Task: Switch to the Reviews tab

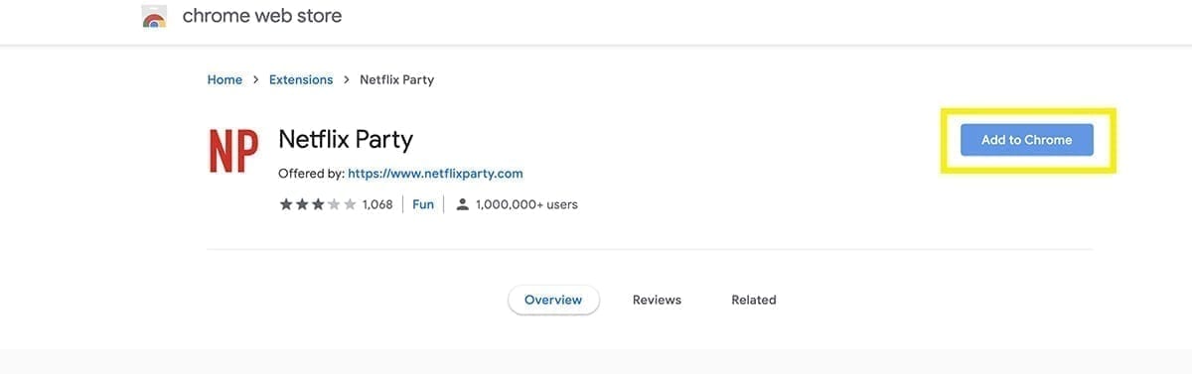Action: coord(657,300)
